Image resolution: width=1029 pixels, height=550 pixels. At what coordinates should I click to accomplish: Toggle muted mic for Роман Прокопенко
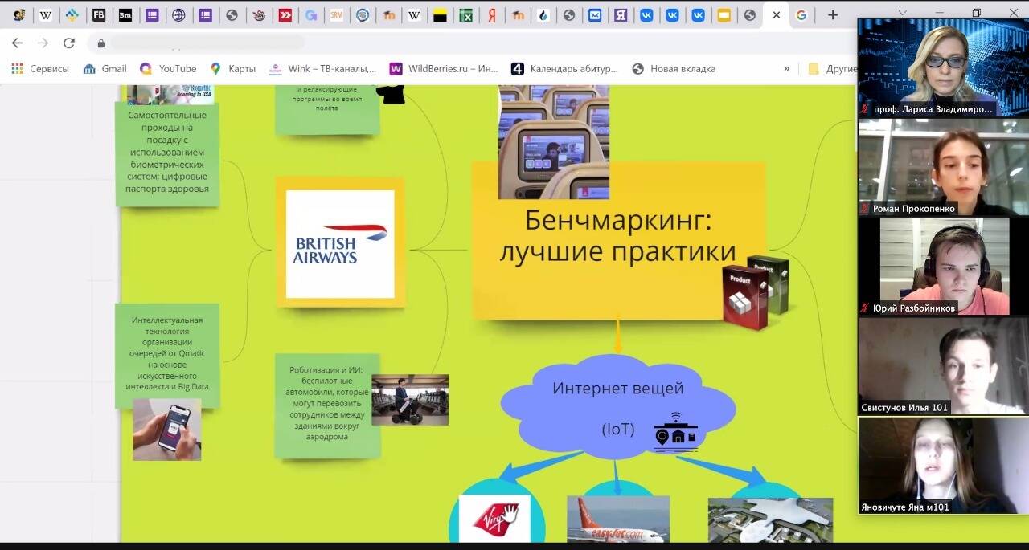coord(866,209)
